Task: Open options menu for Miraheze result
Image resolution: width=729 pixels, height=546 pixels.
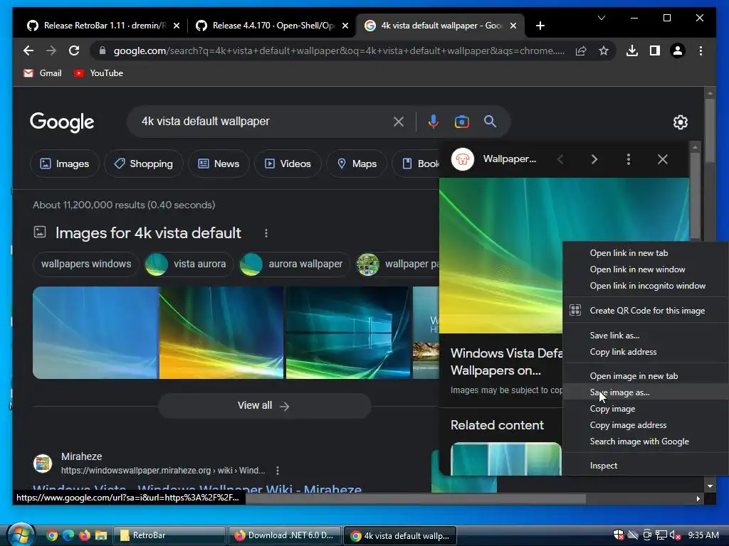Action: click(278, 471)
